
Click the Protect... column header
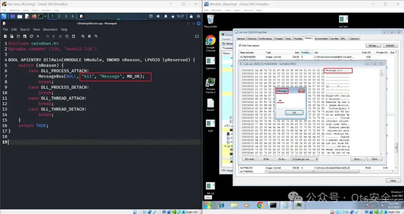[x=306, y=52]
